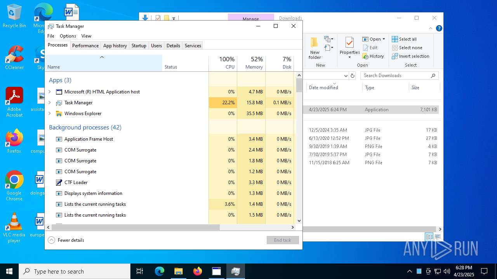Expand the Task Manager process row
The height and width of the screenshot is (279, 497).
coord(50,103)
